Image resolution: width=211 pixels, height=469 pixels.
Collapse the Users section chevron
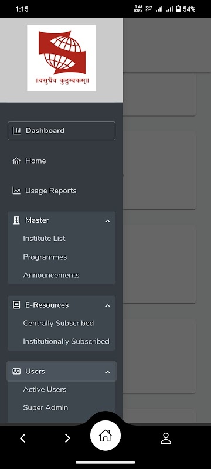(108, 372)
